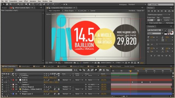This screenshot has width=175, height=98.
Task: Open the Comp Mini-Flowchart in timeline
Action: [75, 70]
